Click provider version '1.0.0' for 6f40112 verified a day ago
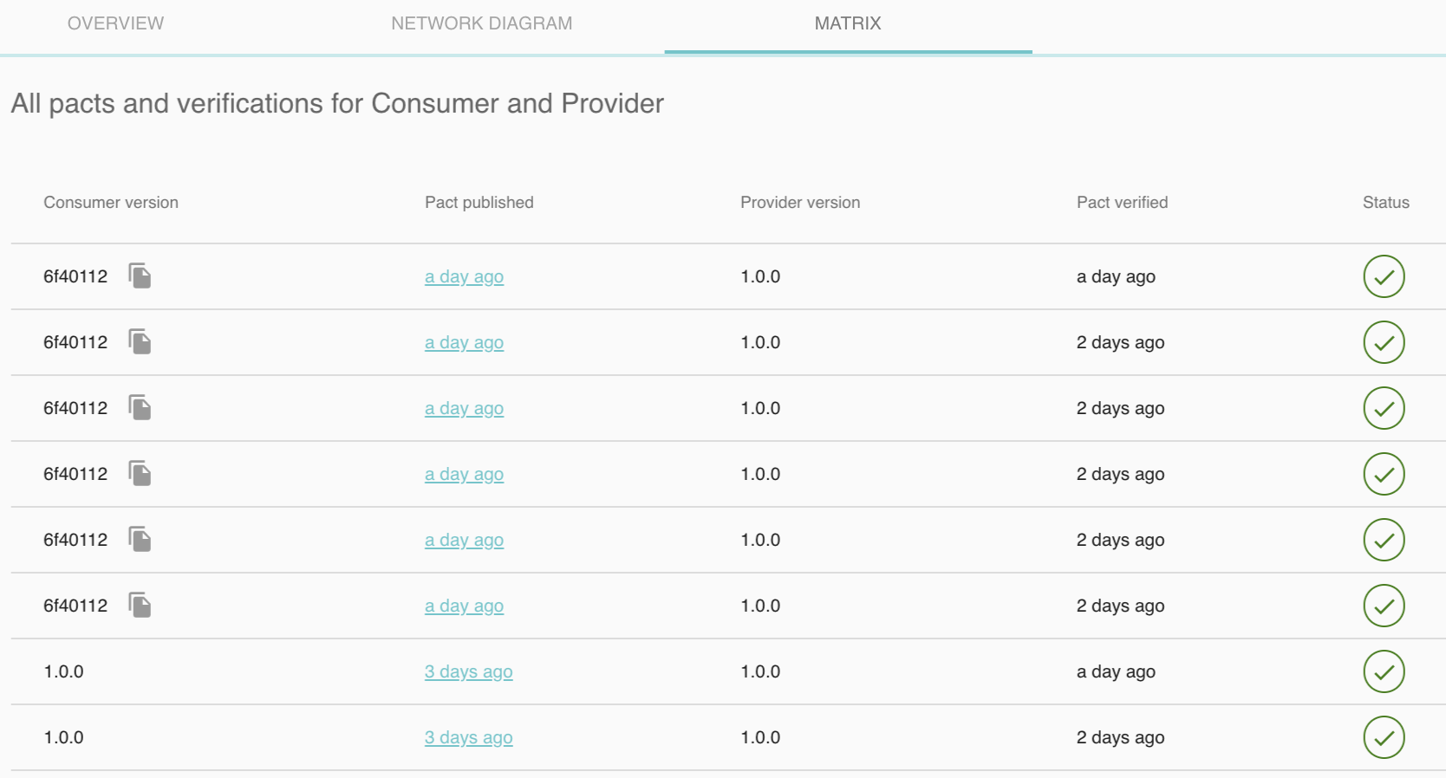This screenshot has height=778, width=1446. [760, 276]
